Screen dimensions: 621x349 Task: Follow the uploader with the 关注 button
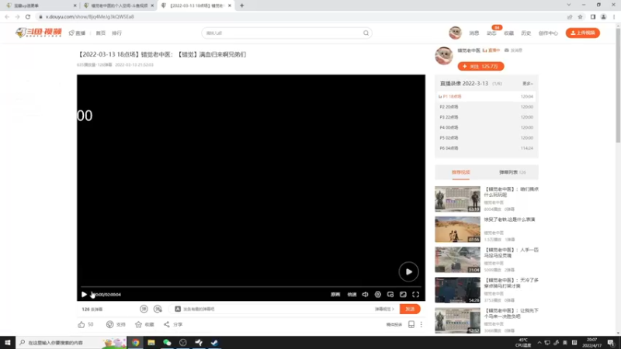(480, 67)
